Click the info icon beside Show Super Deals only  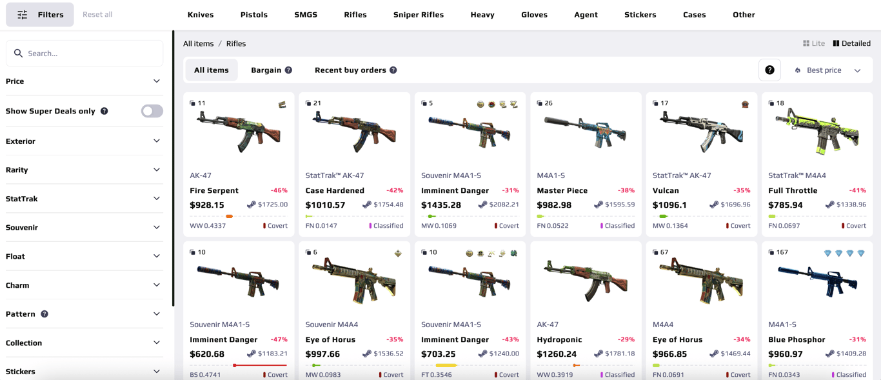[x=104, y=111]
